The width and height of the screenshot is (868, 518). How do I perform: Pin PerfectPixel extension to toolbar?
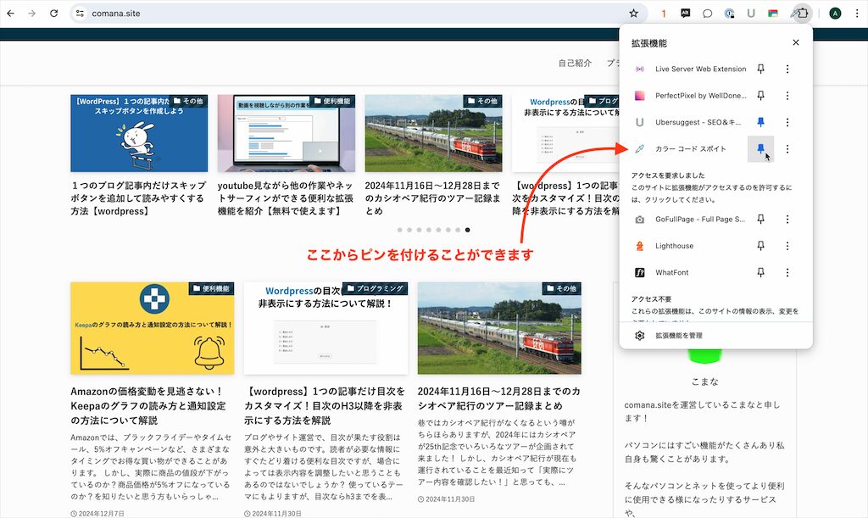pos(760,95)
